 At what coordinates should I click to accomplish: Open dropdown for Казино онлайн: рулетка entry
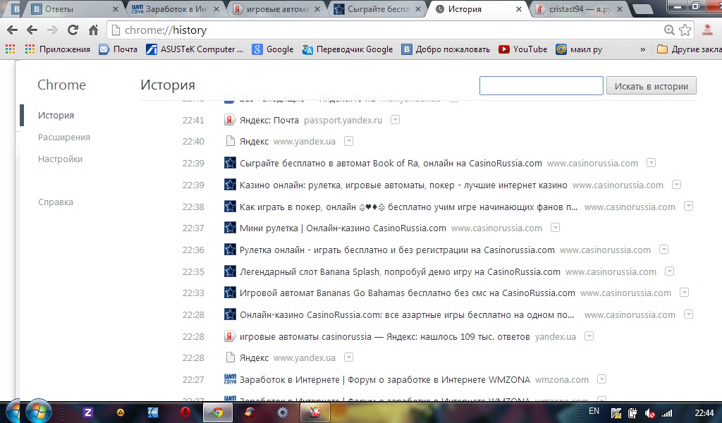[676, 185]
